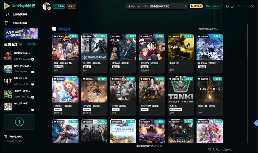Click the 极速会员 membership button

point(196,6)
